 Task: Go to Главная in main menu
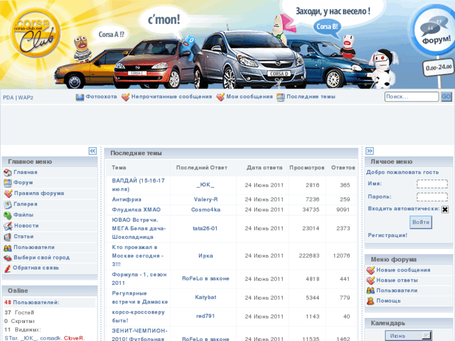pos(26,172)
